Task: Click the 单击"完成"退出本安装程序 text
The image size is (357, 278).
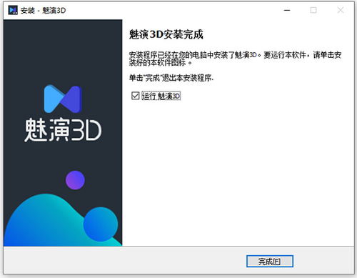Action: coord(171,78)
